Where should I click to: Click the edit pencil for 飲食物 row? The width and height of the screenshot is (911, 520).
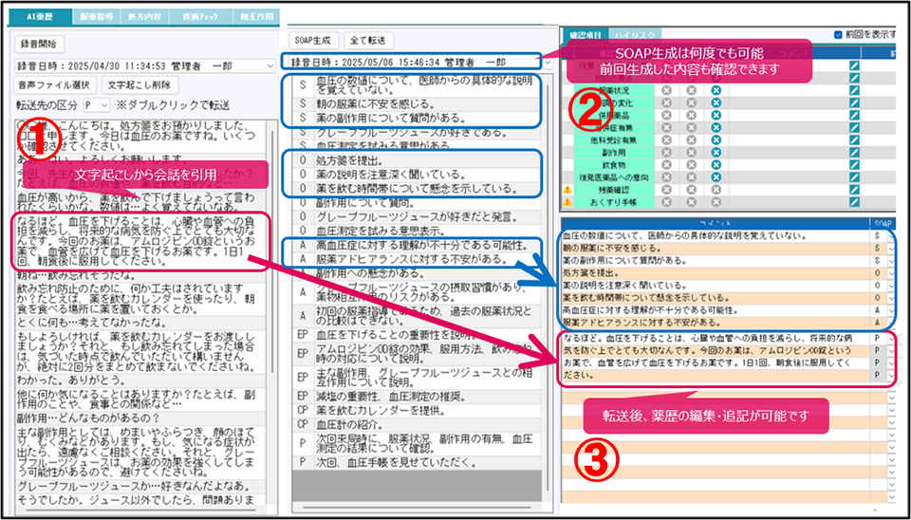[x=854, y=163]
